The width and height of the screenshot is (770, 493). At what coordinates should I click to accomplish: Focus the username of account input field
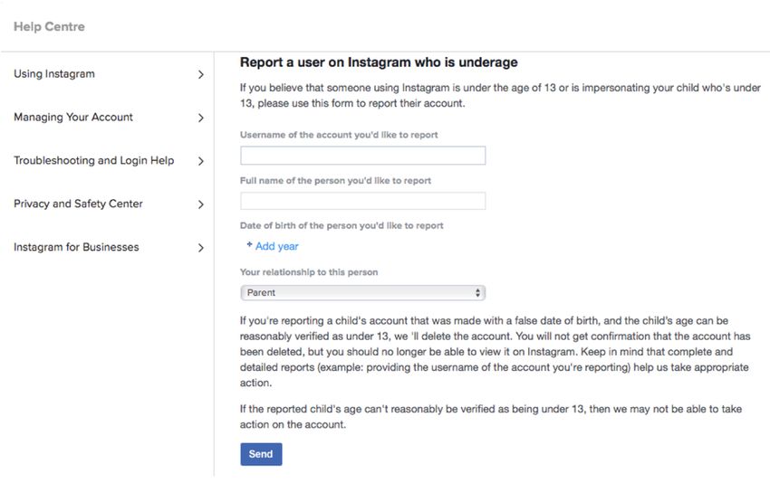363,156
